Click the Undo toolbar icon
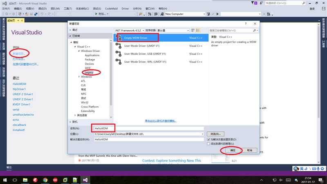 (42, 14)
